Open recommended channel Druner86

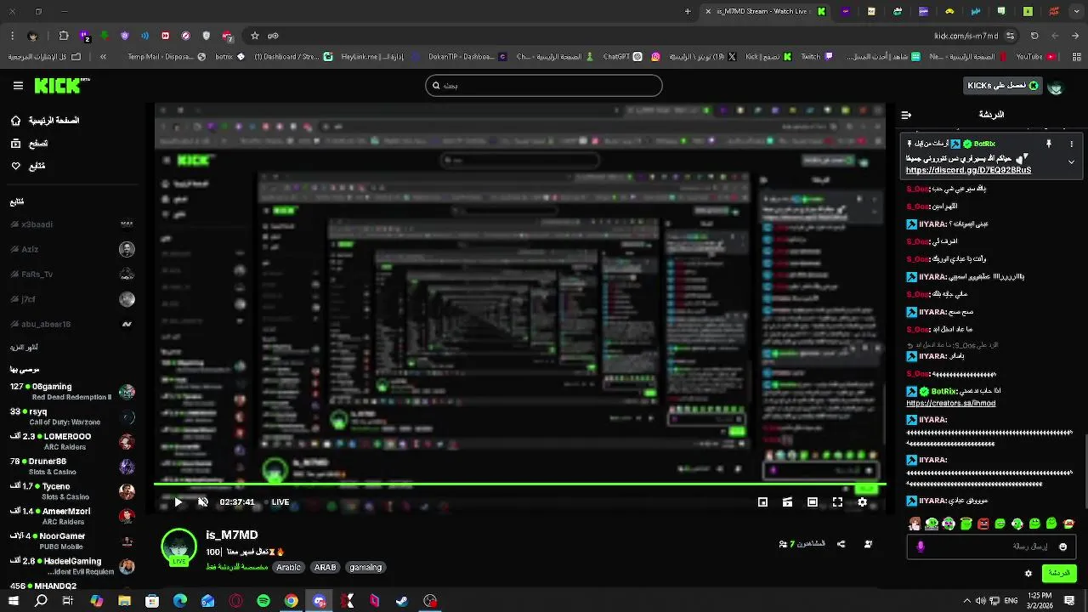tap(72, 467)
